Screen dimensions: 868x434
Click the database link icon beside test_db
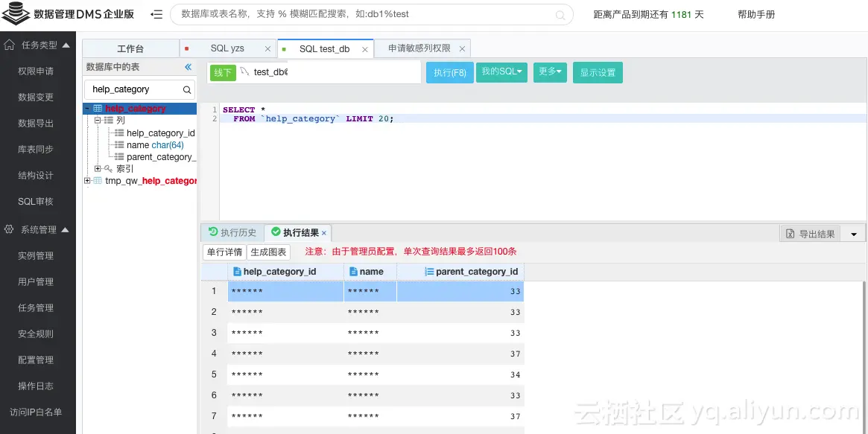(244, 71)
